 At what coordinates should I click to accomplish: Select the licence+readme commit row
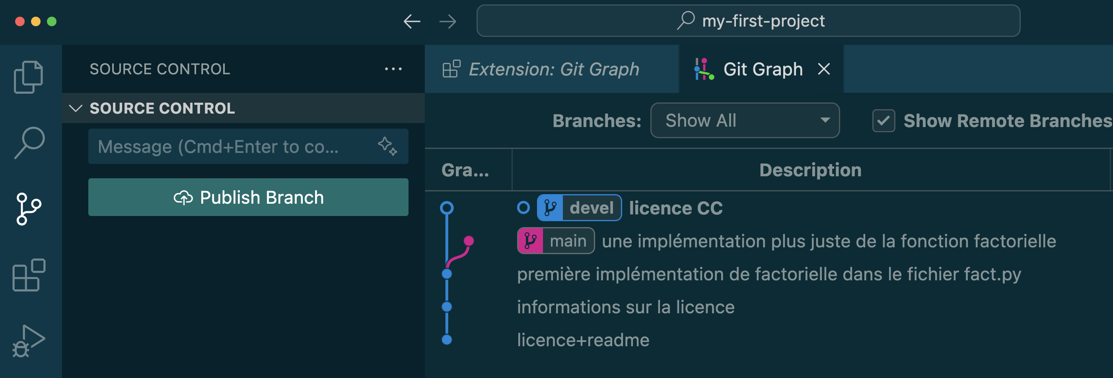(583, 340)
